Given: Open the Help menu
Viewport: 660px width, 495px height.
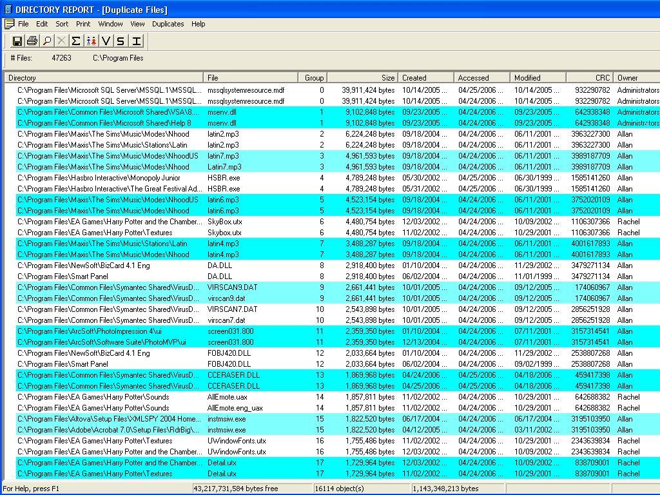Looking at the screenshot, I should pyautogui.click(x=199, y=24).
